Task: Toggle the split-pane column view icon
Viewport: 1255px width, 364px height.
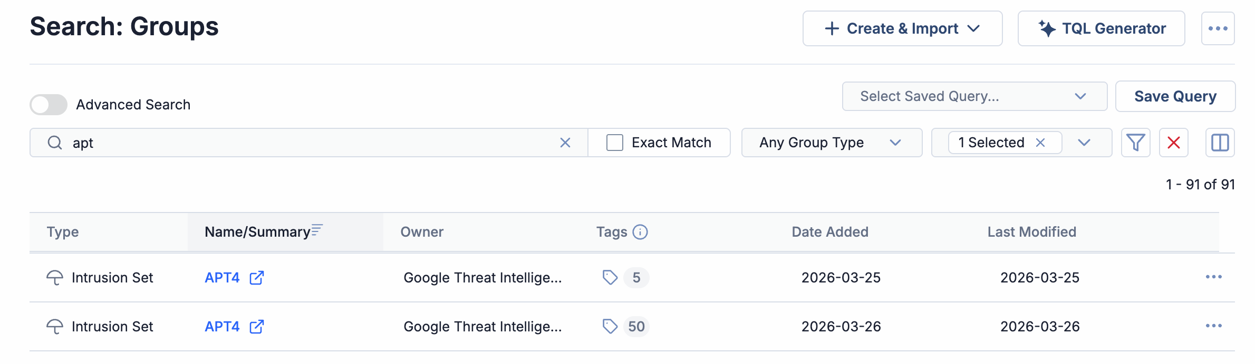Action: 1220,142
